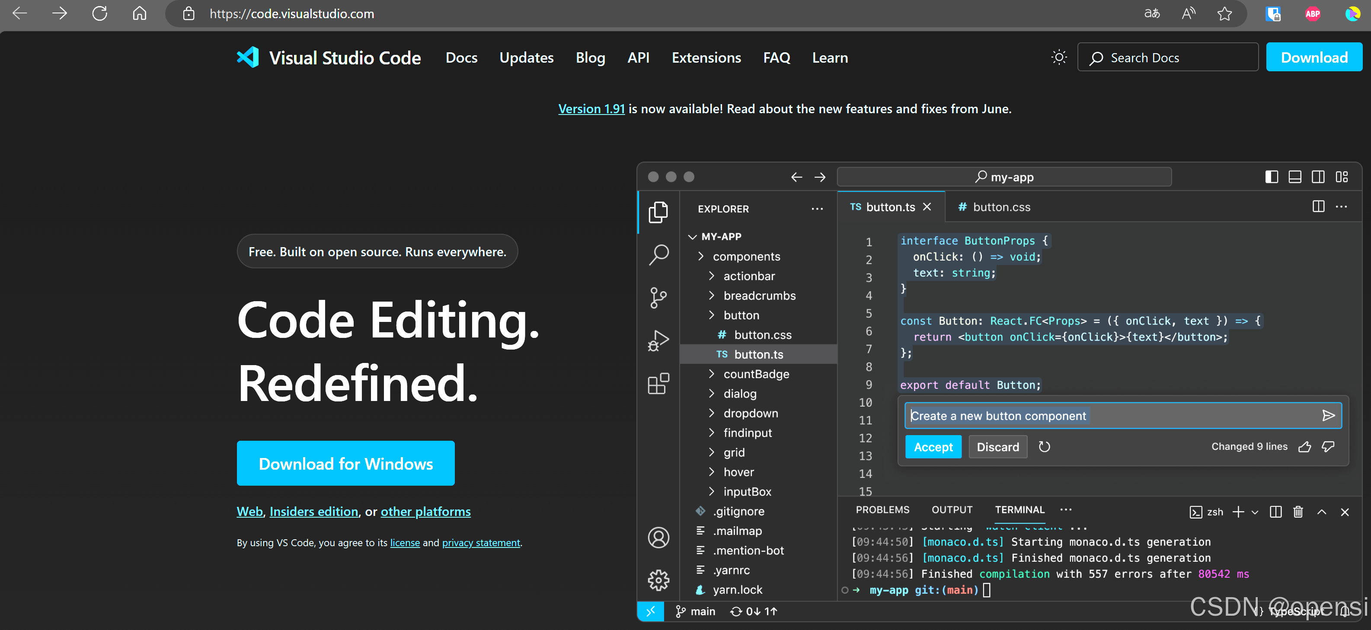Screen dimensions: 1371x630
Task: Open the Extensions activity bar icon
Action: [x=658, y=383]
